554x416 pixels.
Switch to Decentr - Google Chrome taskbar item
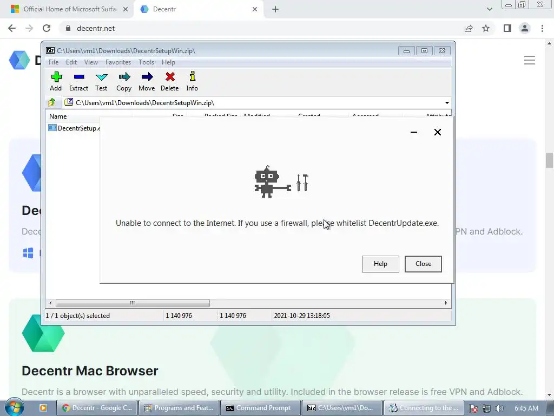pos(97,408)
